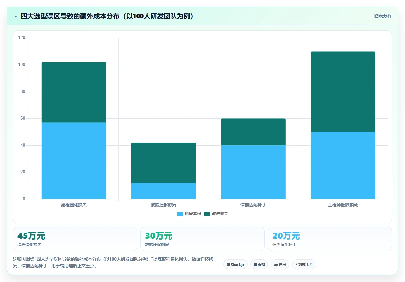Click the blue segment of 工程师抵触损耗 bar
The height and width of the screenshot is (282, 405).
pyautogui.click(x=343, y=165)
